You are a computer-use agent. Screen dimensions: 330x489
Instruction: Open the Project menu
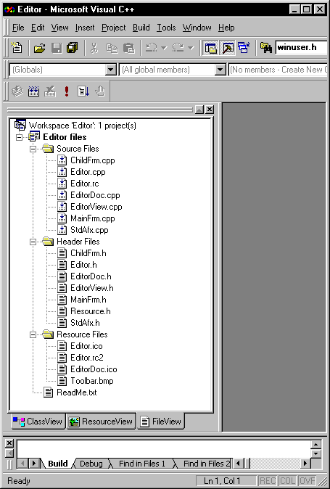(113, 28)
